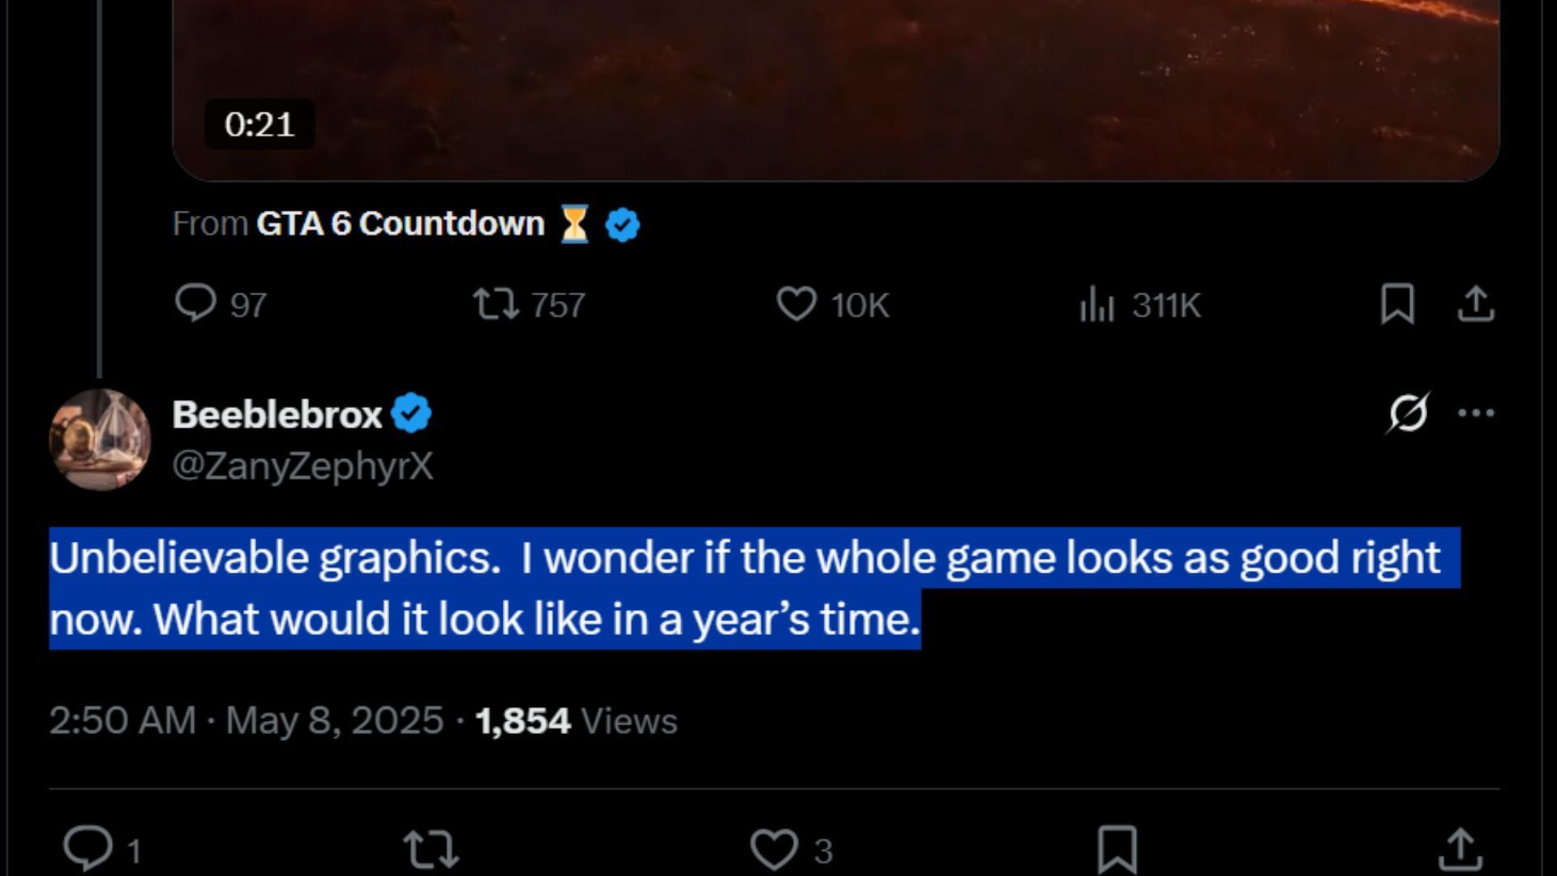Share the GTA 6 Countdown post
This screenshot has height=876, width=1557.
1476,304
